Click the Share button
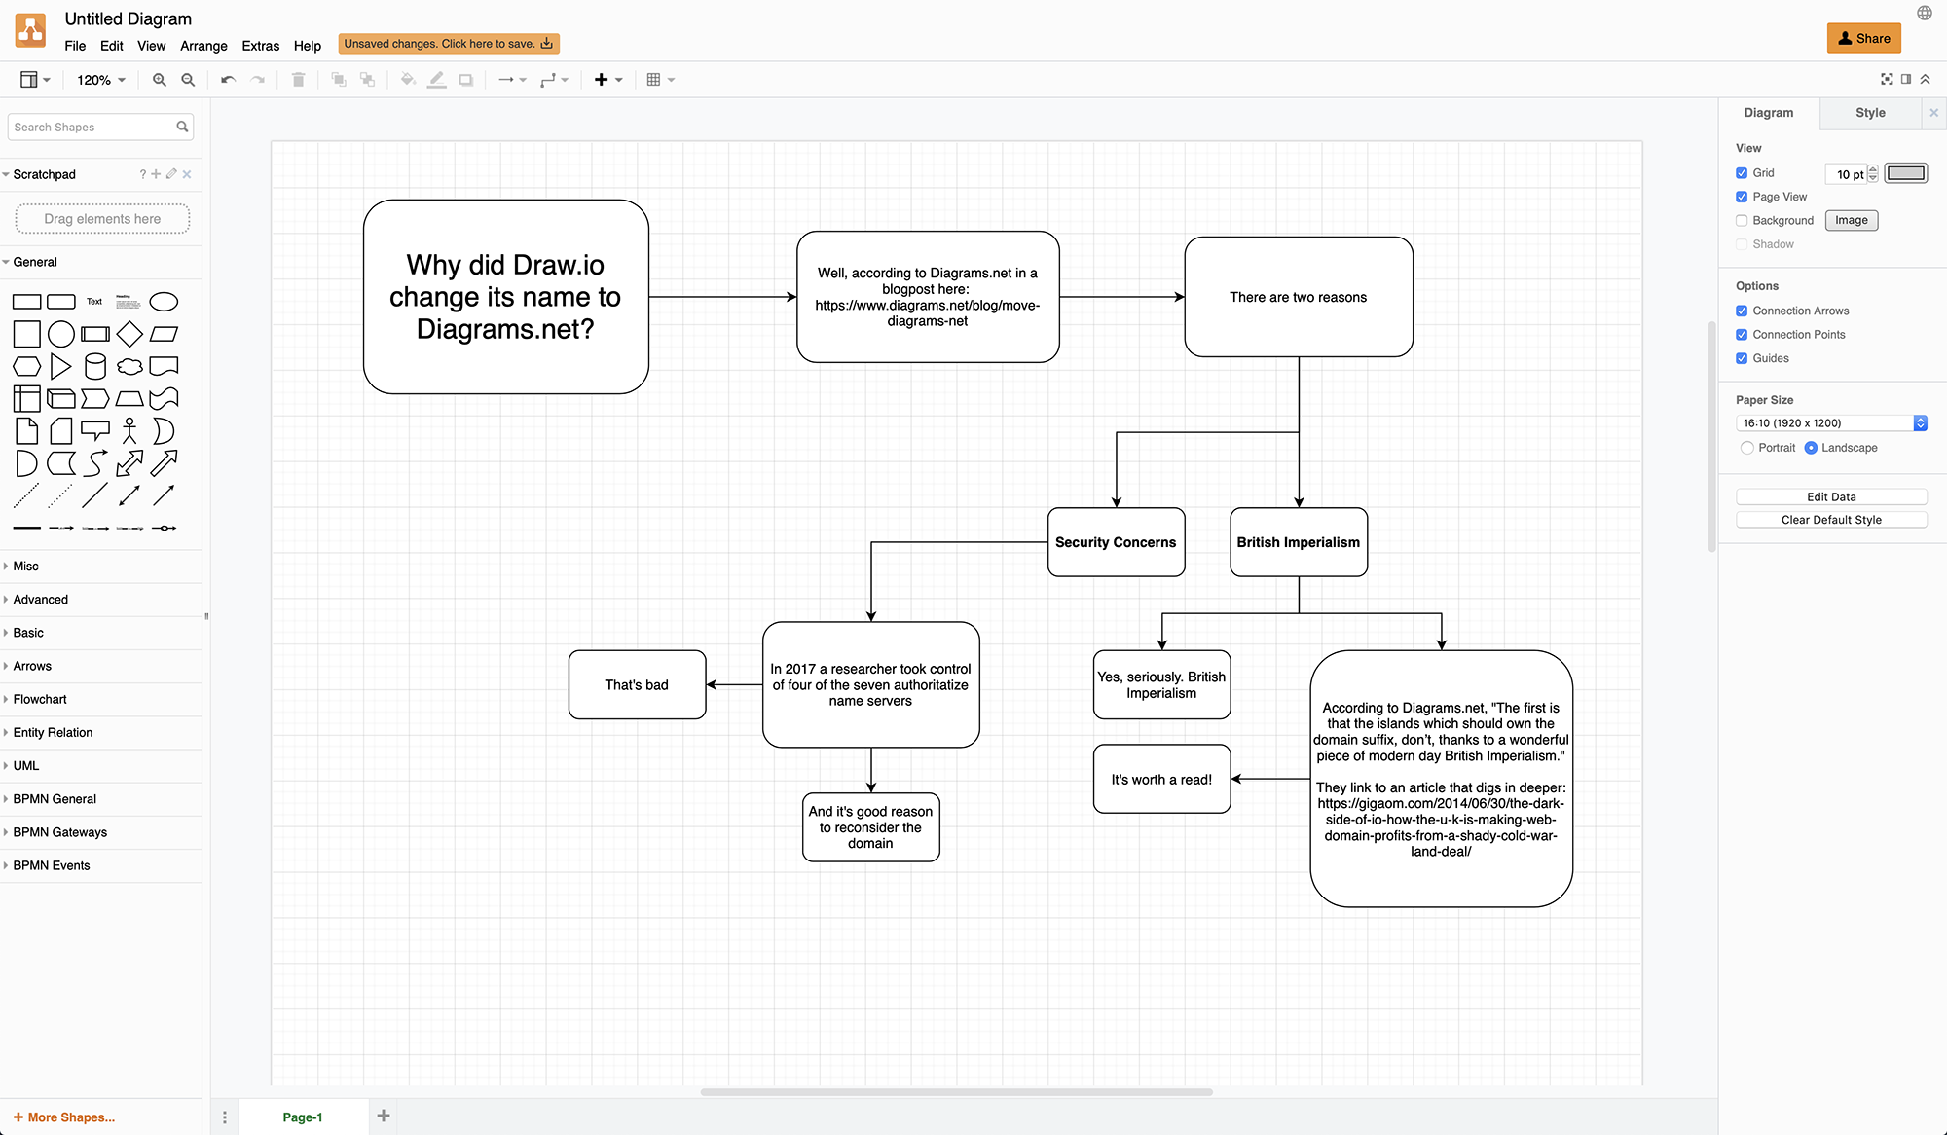The height and width of the screenshot is (1135, 1947). click(x=1863, y=38)
